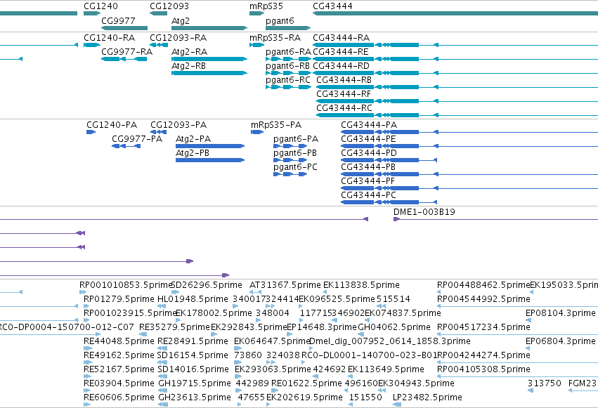The height and width of the screenshot is (408, 598).
Task: Click transcript label CG43444-RA
Action: (x=341, y=38)
